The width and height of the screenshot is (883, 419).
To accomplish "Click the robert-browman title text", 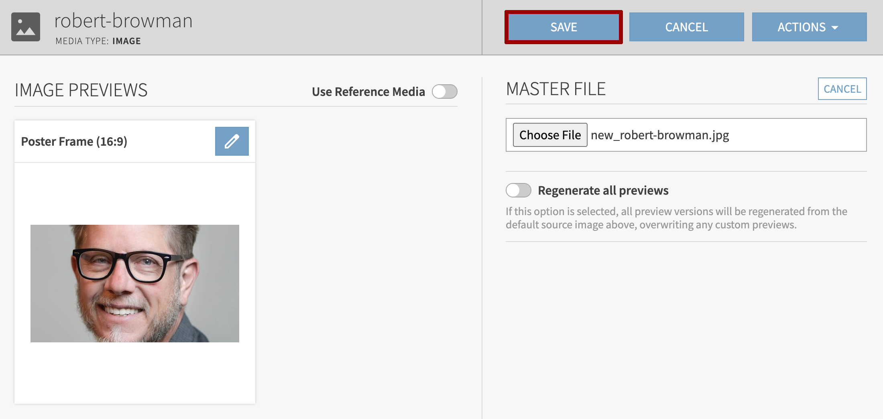I will 123,21.
